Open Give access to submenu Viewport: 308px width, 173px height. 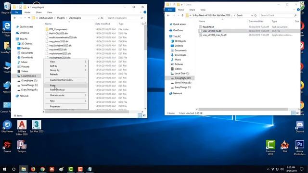pyautogui.click(x=66, y=95)
